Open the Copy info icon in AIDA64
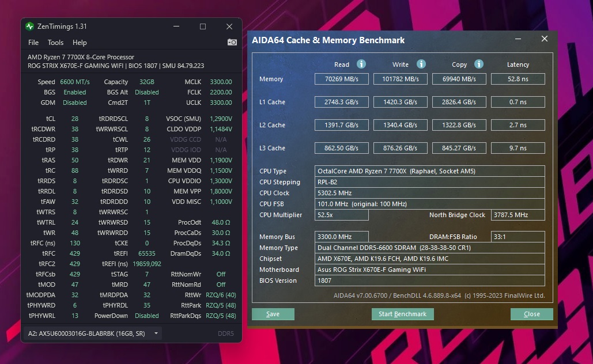This screenshot has height=364, width=593. pyautogui.click(x=478, y=64)
